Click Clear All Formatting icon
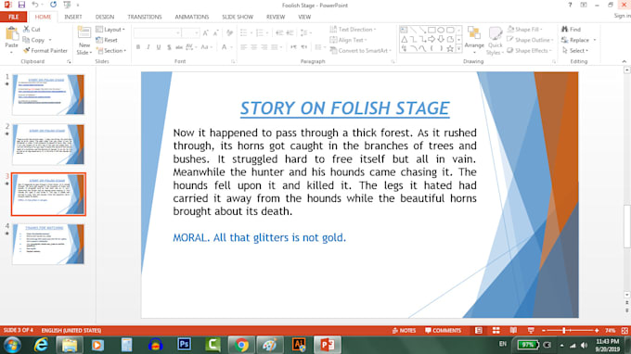 (229, 33)
